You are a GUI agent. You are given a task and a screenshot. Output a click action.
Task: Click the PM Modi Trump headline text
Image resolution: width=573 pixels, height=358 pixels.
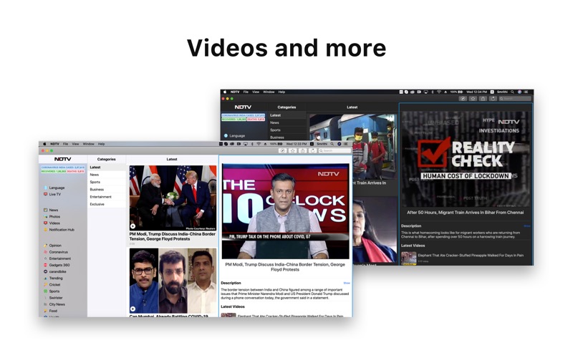(172, 236)
